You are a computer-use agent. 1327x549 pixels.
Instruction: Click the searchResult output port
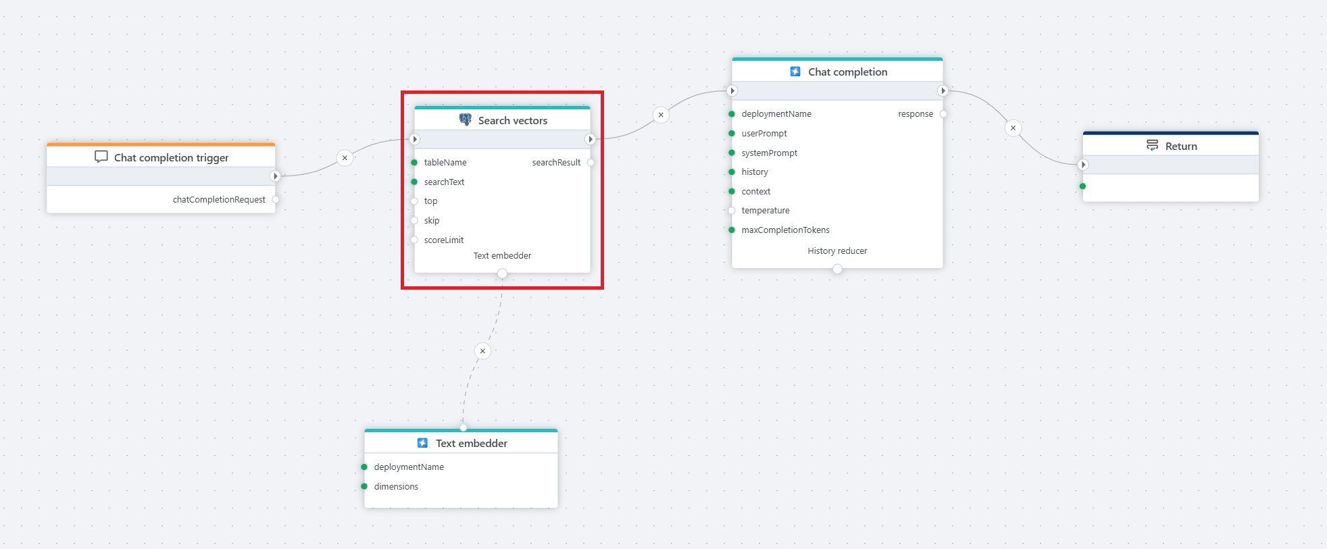click(x=591, y=163)
